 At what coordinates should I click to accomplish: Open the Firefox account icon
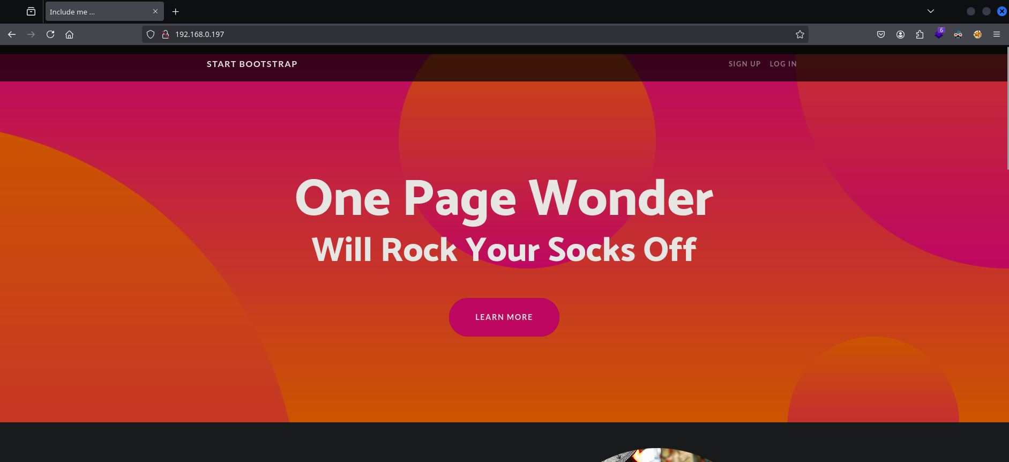pos(900,34)
